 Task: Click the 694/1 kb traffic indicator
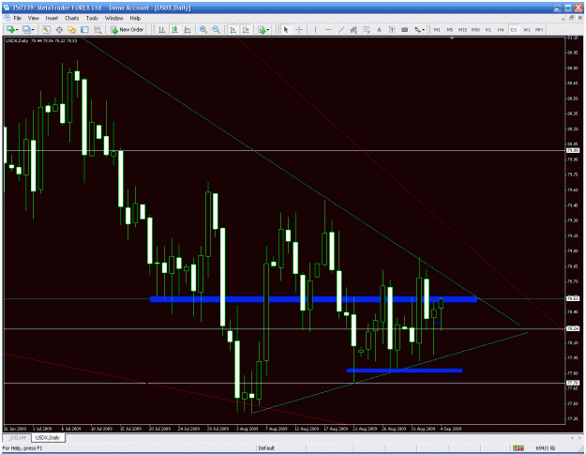[546, 447]
